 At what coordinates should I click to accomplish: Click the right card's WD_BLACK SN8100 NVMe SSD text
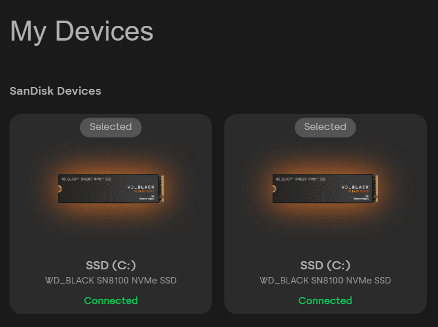325,281
